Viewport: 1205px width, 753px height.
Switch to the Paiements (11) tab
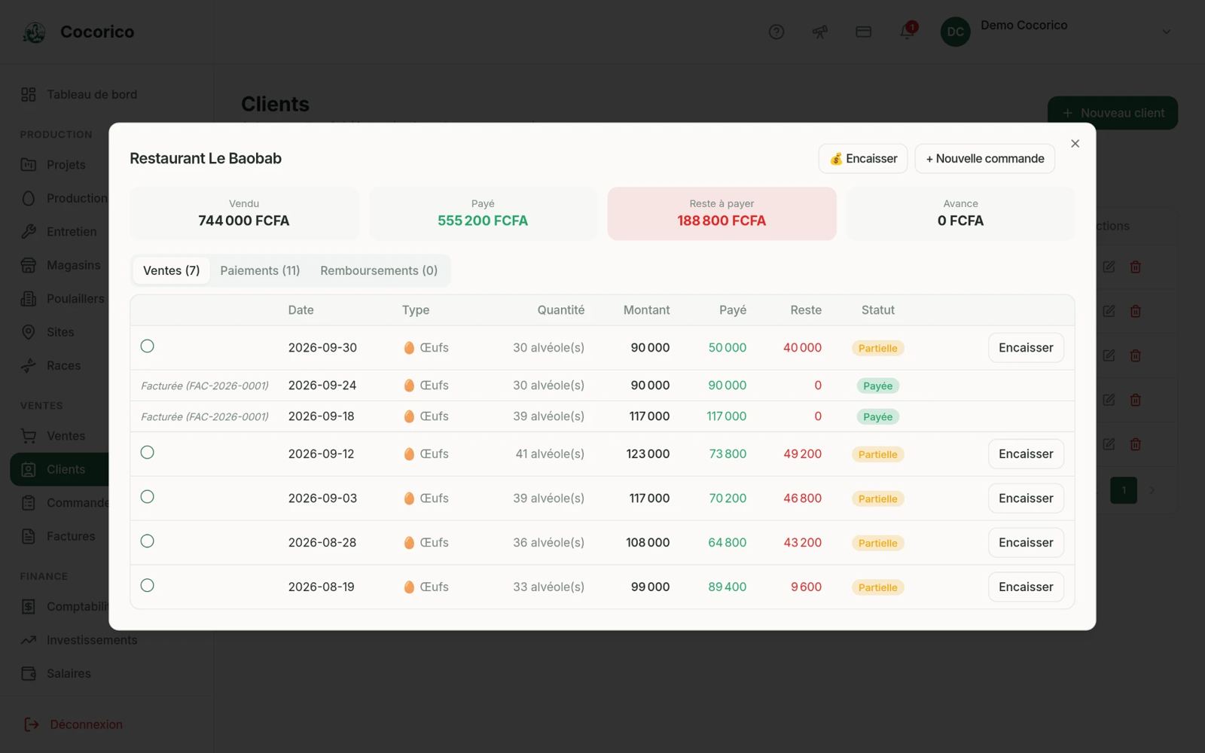(260, 270)
